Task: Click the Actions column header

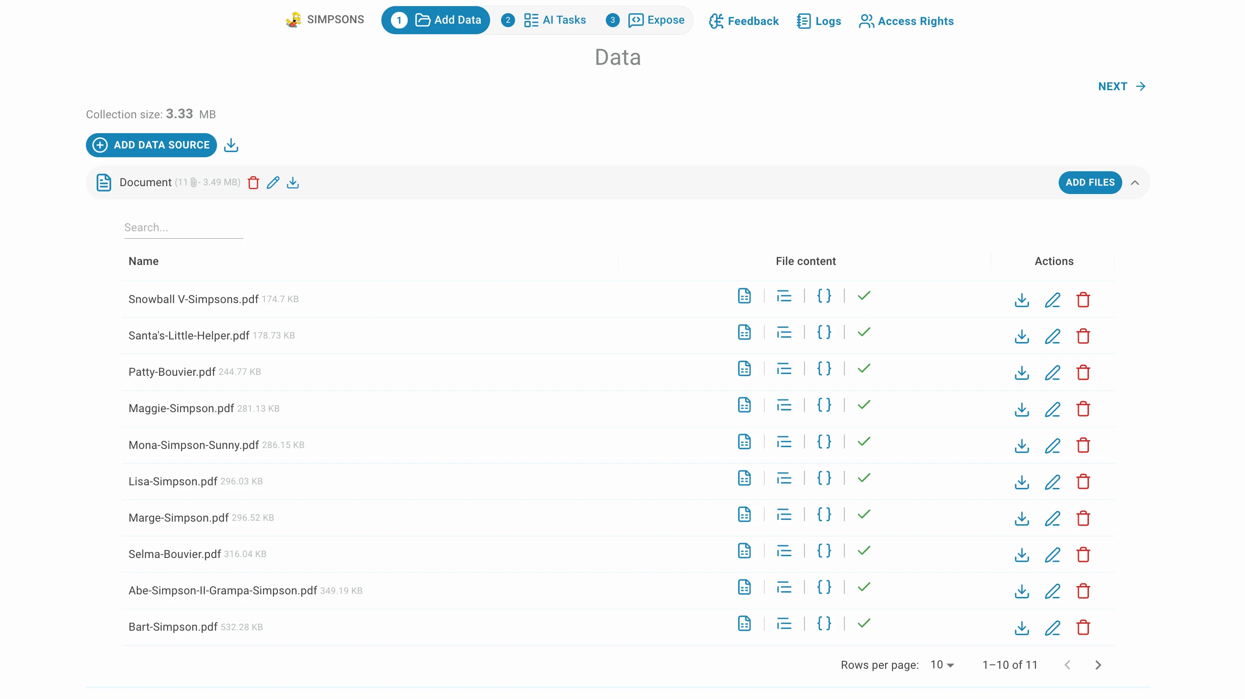Action: coord(1053,261)
